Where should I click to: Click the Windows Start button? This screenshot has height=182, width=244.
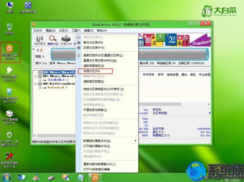6,178
